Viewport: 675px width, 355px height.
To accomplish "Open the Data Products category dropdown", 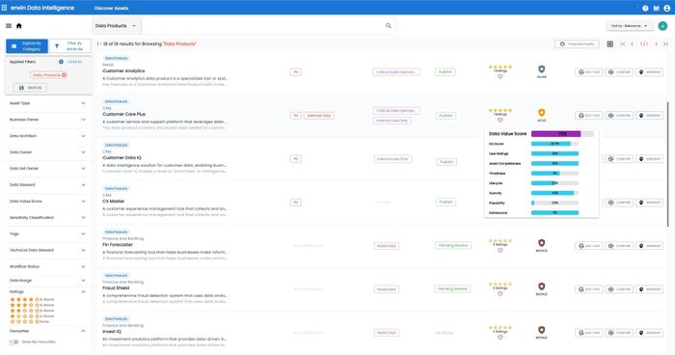I will (x=116, y=26).
